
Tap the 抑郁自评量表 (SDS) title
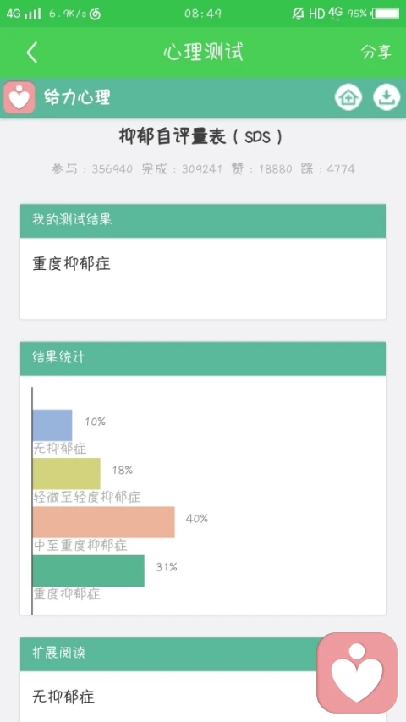pos(200,137)
